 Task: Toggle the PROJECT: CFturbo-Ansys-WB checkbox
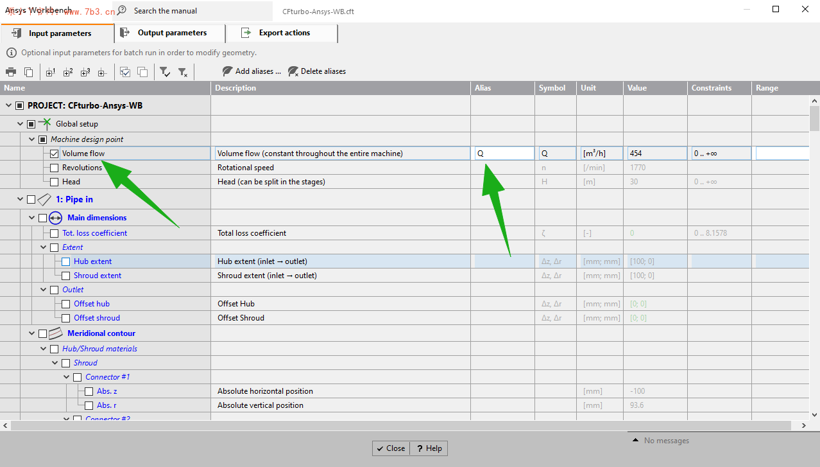point(20,106)
